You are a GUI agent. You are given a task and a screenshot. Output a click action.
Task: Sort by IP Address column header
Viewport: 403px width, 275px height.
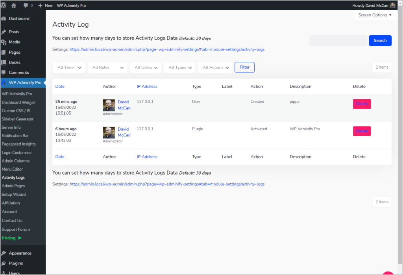tap(147, 86)
